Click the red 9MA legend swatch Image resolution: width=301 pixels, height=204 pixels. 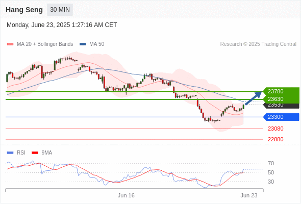[x=35, y=153]
